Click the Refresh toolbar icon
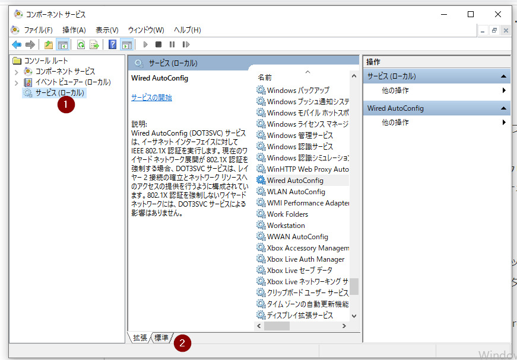 (81, 44)
